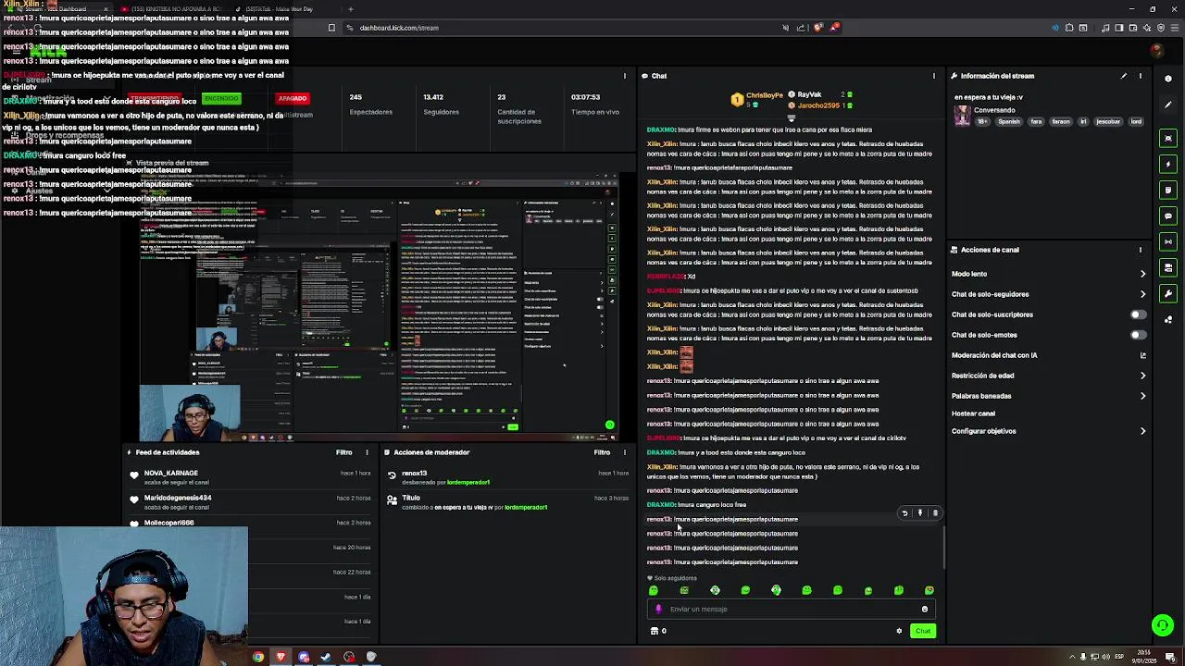Open emoji picker in message box
Image resolution: width=1185 pixels, height=666 pixels.
[924, 609]
